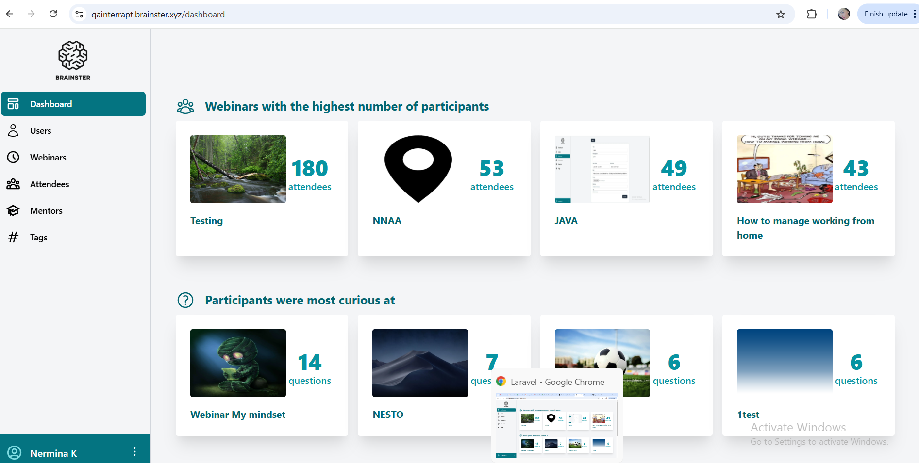This screenshot has height=463, width=919.
Task: Open How to manage working from home
Action: (805, 227)
